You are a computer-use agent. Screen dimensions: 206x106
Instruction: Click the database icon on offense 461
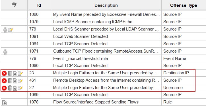tap(10, 81)
